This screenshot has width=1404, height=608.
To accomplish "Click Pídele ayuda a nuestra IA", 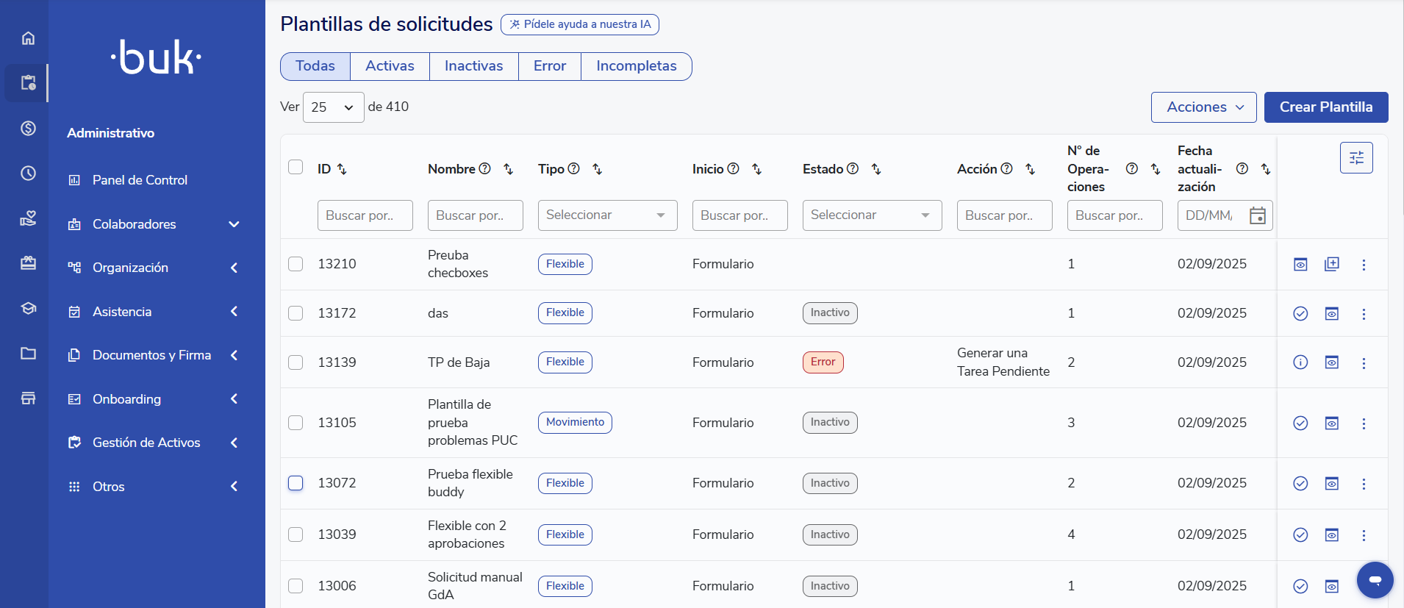I will [x=580, y=24].
